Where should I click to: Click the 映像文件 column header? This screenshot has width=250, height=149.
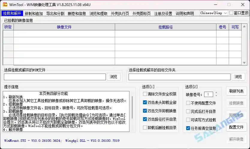[x=64, y=27]
